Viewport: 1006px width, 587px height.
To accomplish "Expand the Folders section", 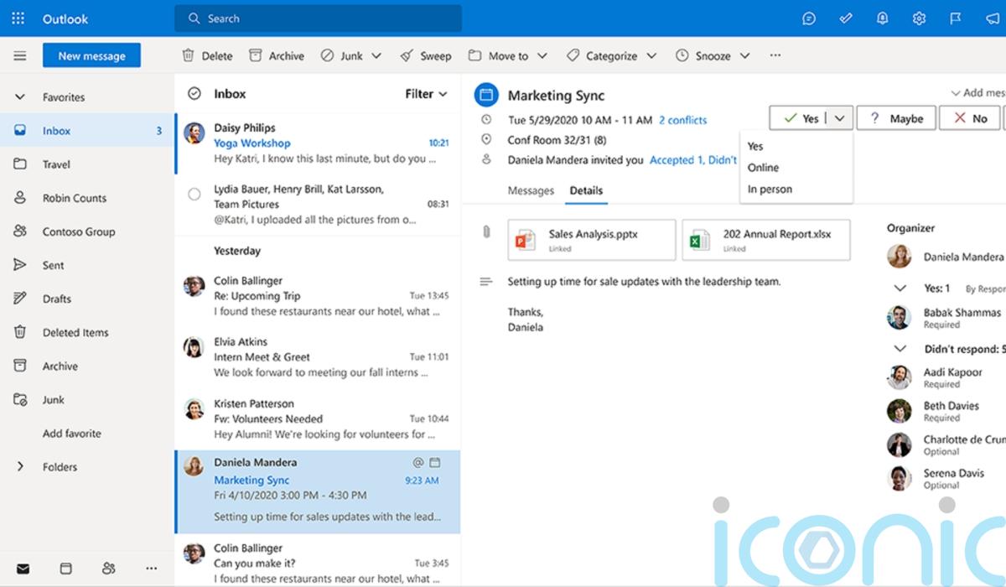I will tap(20, 467).
